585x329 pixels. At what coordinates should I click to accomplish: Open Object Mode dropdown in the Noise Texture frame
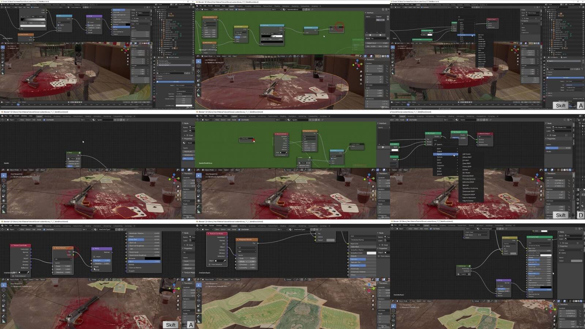[x=14, y=280]
